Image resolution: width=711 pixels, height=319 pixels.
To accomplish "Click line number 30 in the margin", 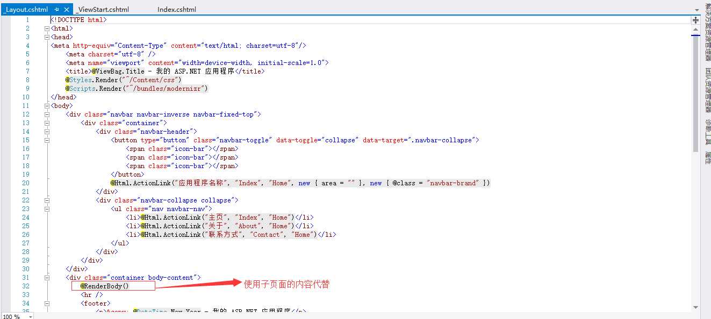I will (26, 269).
